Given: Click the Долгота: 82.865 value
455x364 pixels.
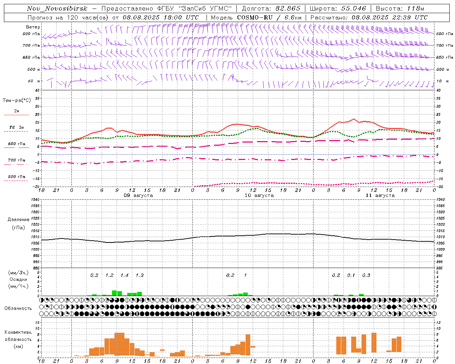Looking at the screenshot, I should [x=271, y=9].
